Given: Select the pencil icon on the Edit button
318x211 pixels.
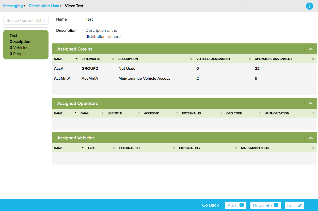Looking at the screenshot, I should tap(300, 205).
